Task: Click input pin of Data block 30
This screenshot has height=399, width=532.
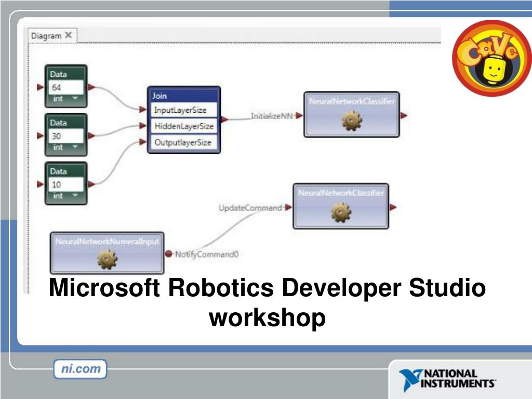Action: pos(41,136)
